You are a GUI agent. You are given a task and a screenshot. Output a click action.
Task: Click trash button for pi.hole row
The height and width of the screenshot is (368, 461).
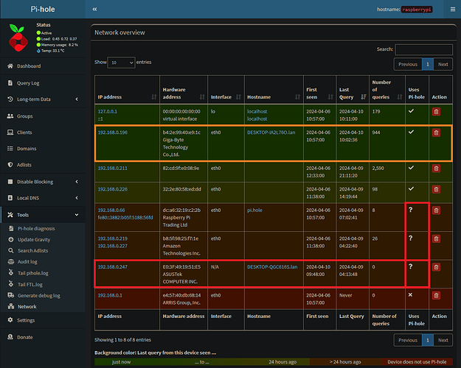point(436,210)
